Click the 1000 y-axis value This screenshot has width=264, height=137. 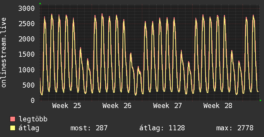point(27,70)
